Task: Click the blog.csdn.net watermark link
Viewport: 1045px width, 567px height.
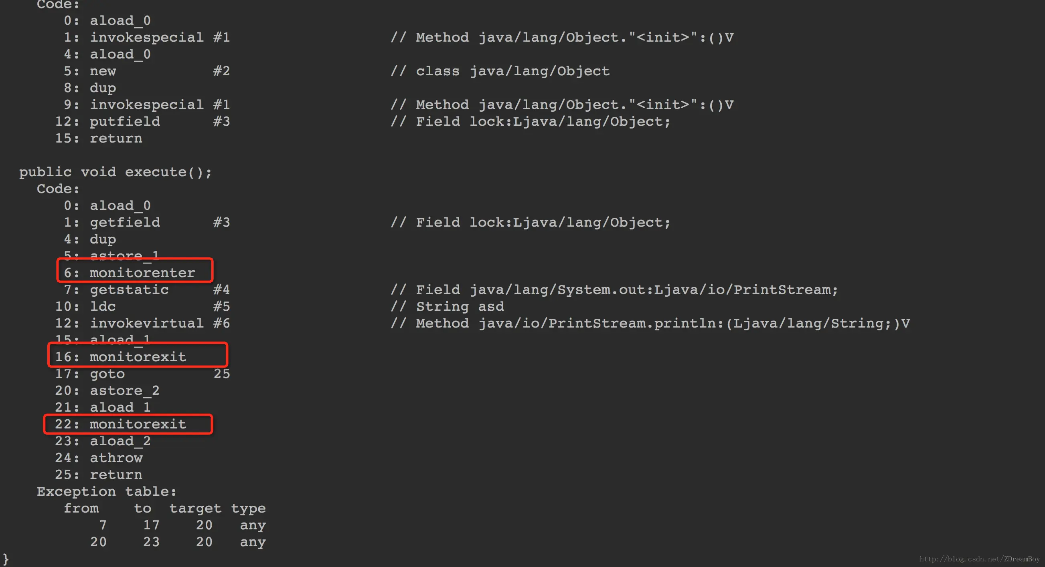Action: point(979,559)
